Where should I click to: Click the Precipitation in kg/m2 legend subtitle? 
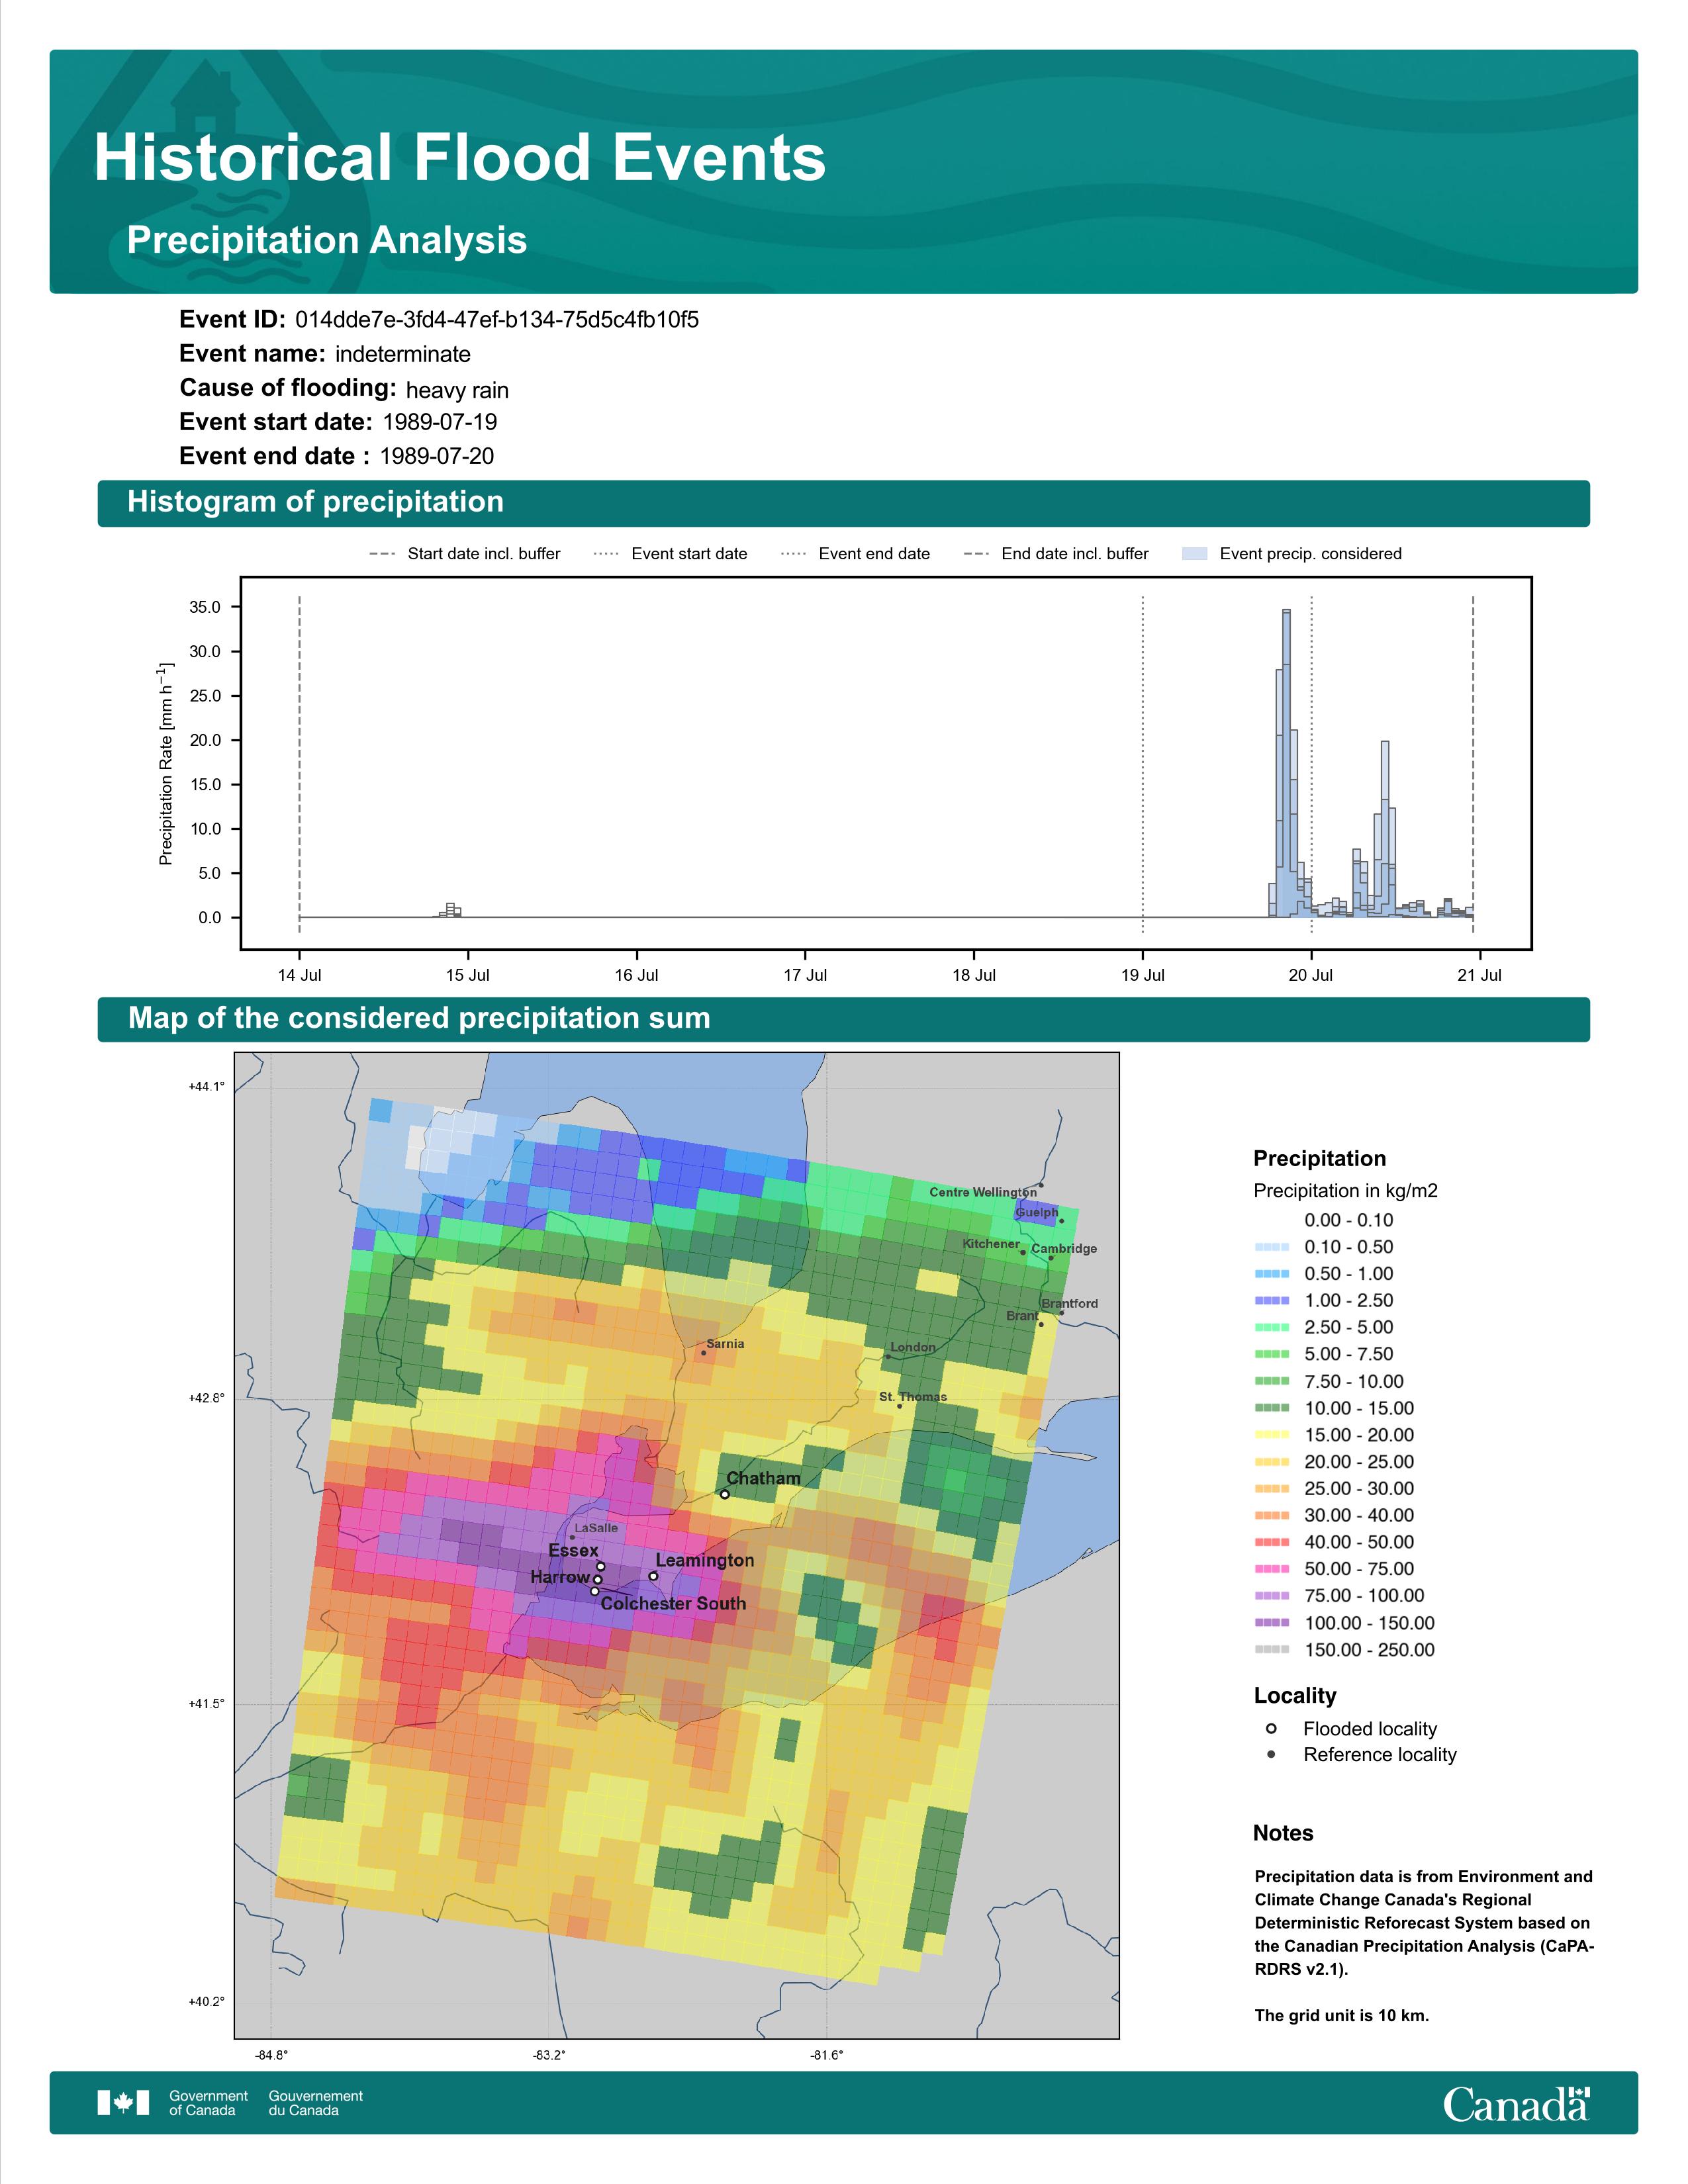(x=1345, y=1191)
